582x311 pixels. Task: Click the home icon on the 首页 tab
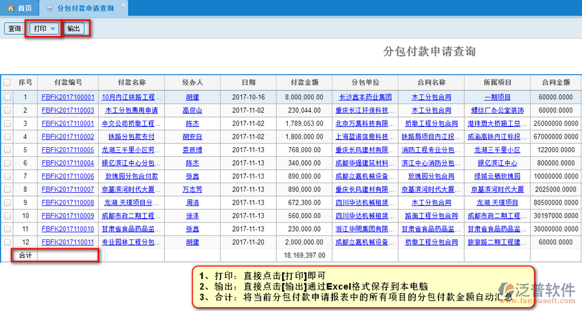click(10, 8)
